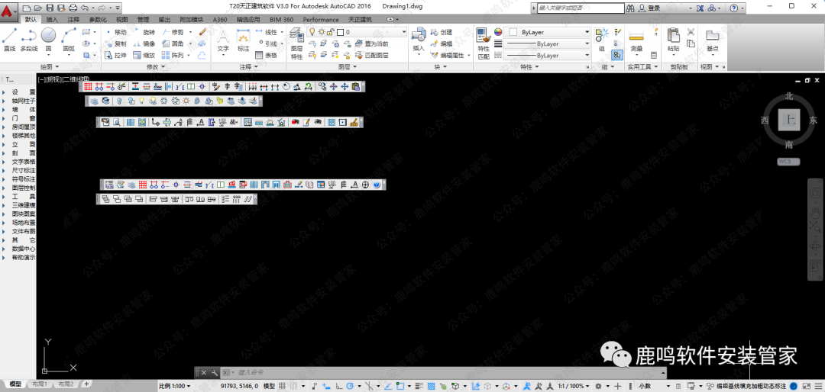825x392 pixels.
Task: Expand the 图层 panel
Action: 348,67
